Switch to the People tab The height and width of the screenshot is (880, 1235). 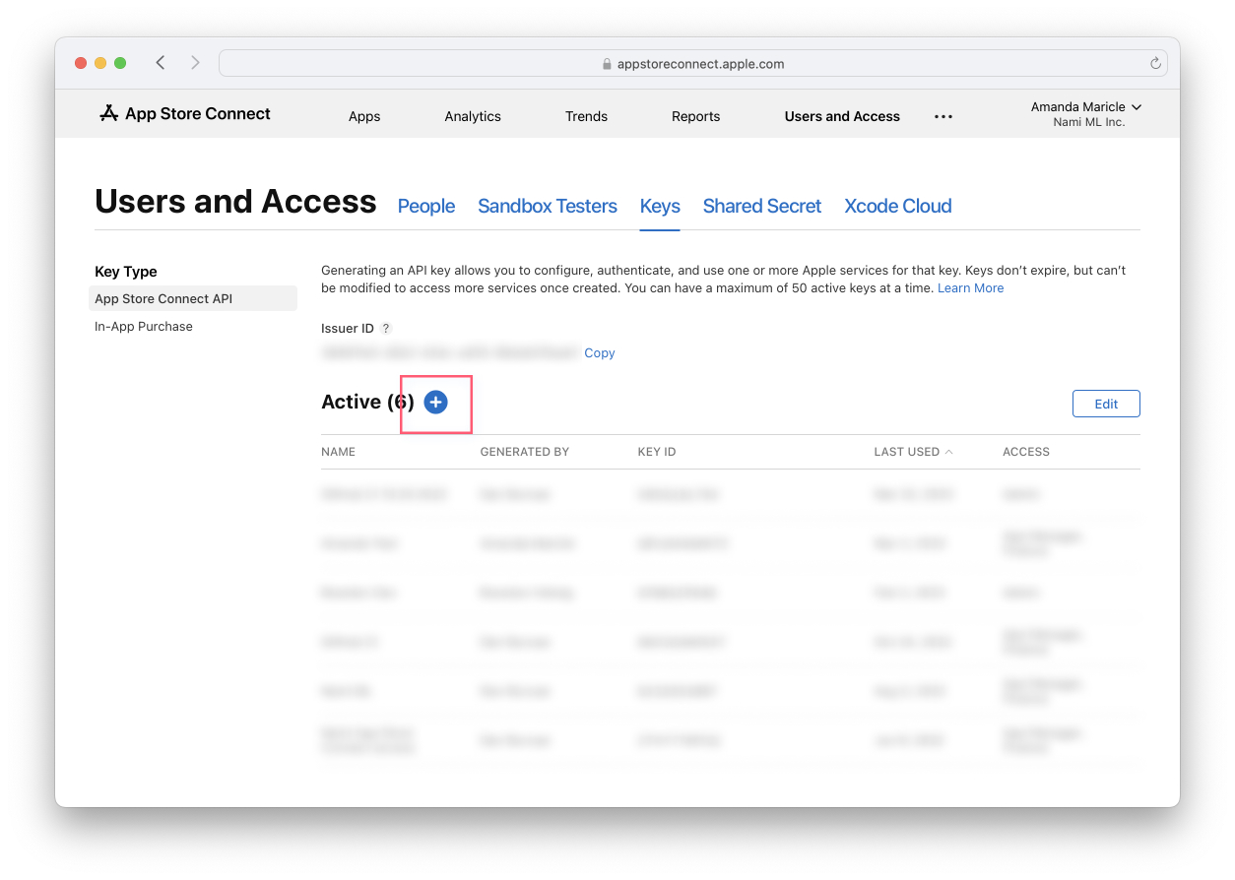[x=426, y=206]
